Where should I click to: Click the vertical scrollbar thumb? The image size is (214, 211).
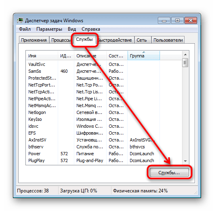point(185,63)
